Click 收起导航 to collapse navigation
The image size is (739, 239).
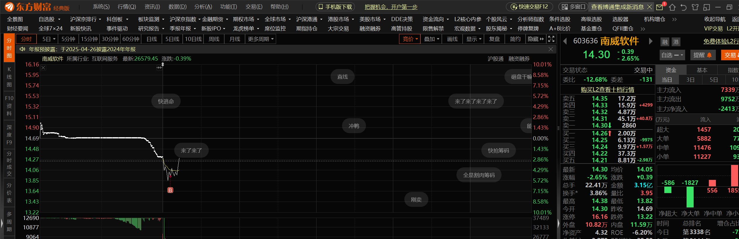715,19
